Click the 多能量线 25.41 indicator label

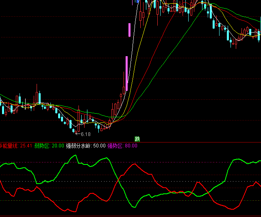(15, 145)
